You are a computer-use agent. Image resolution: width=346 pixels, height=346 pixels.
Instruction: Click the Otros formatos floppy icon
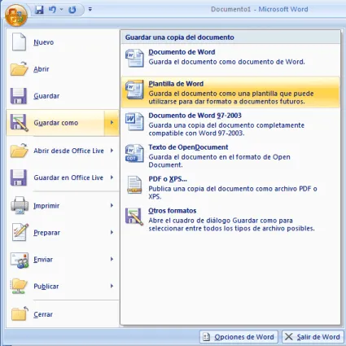[134, 217]
